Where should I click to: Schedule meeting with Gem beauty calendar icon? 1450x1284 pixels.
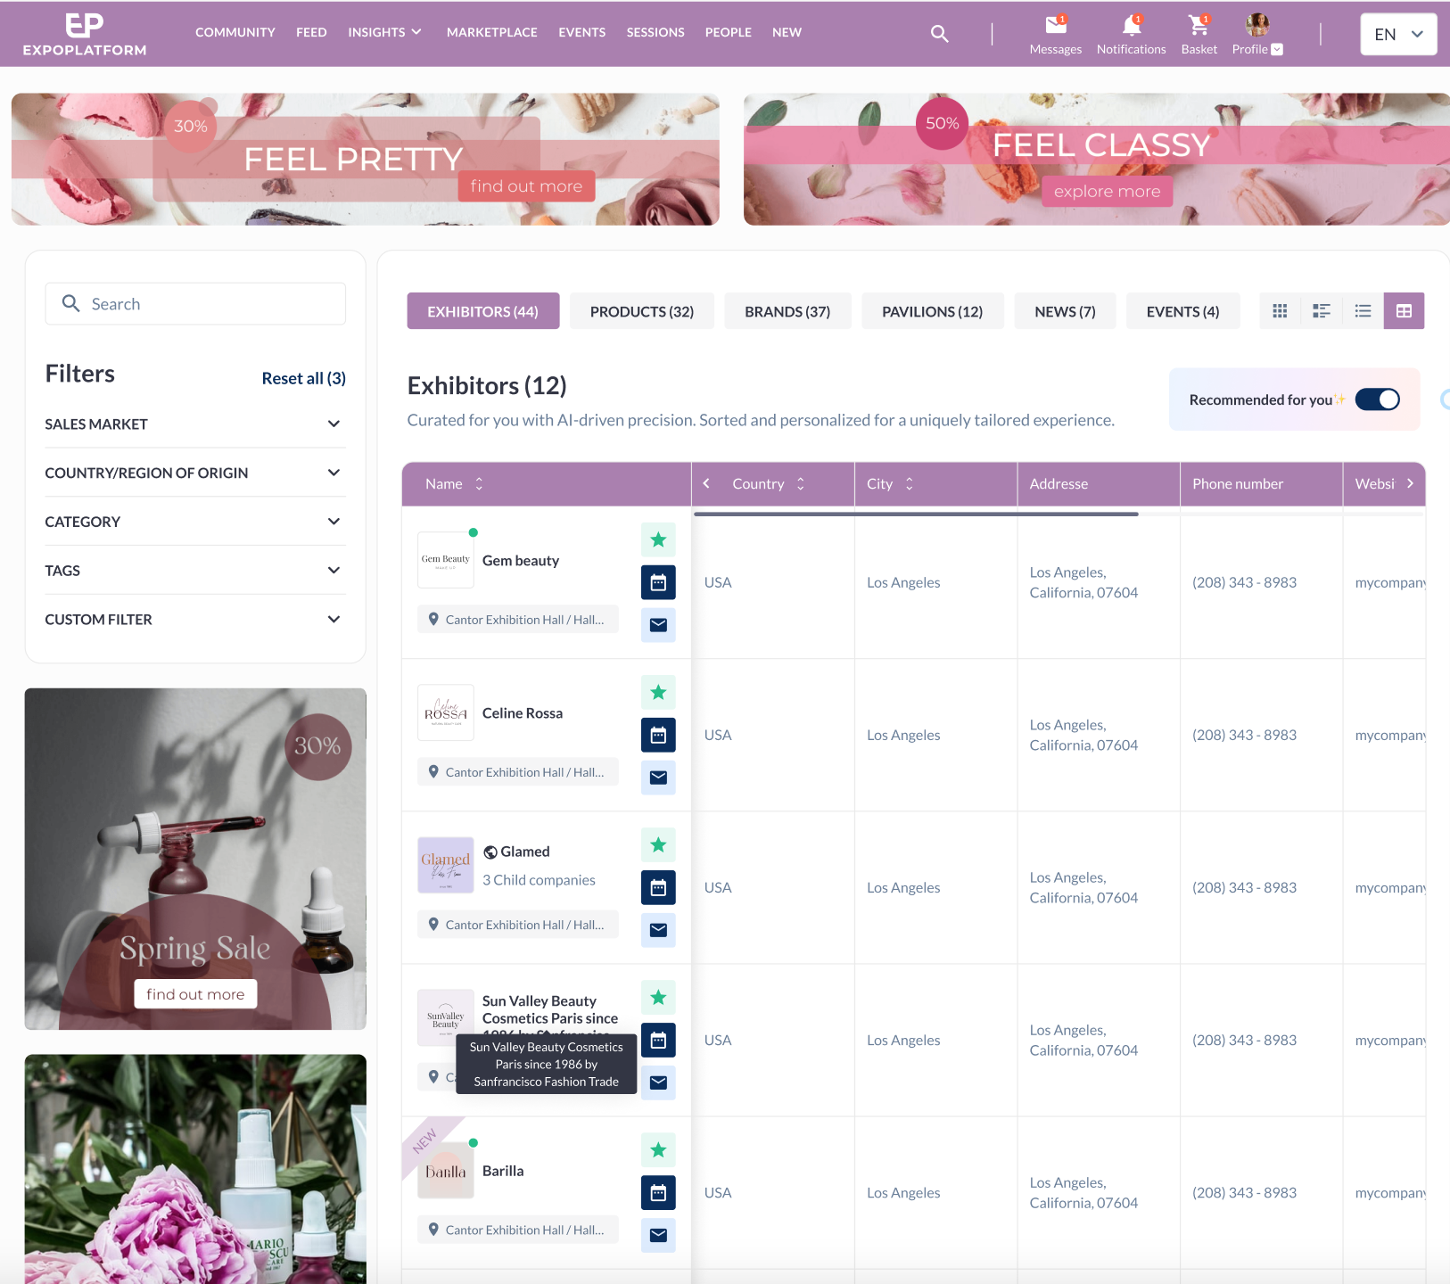tap(658, 582)
